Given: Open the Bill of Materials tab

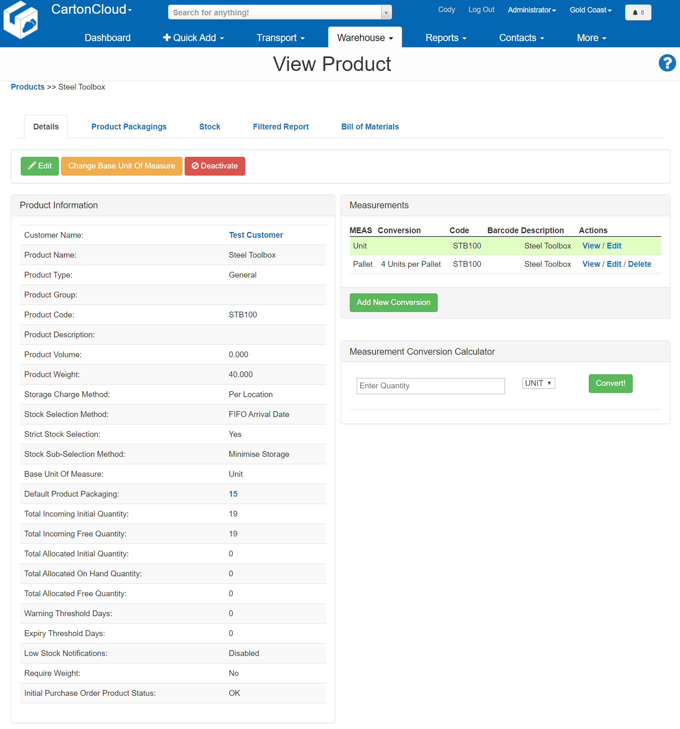Looking at the screenshot, I should (x=370, y=127).
